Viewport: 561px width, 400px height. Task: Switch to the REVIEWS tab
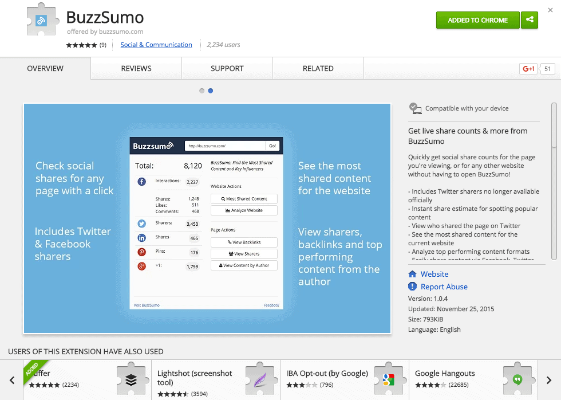click(136, 68)
